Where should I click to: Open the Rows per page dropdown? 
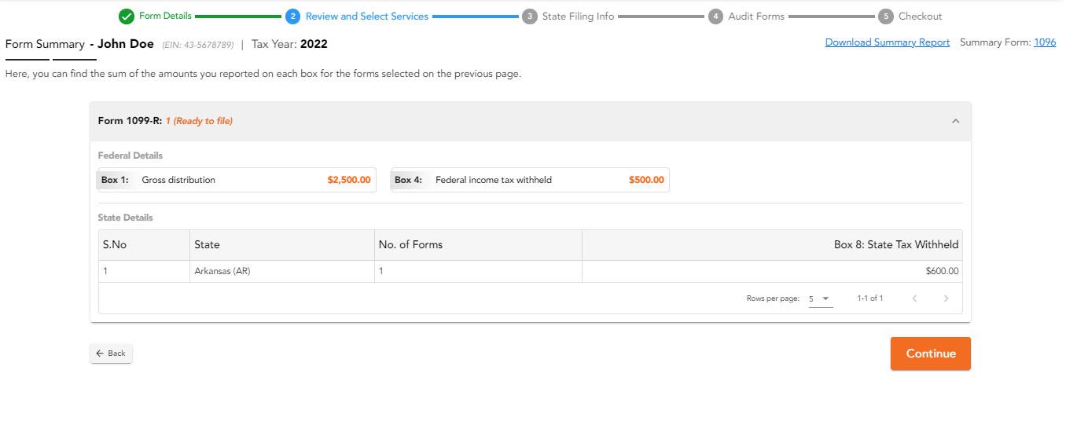click(x=821, y=299)
